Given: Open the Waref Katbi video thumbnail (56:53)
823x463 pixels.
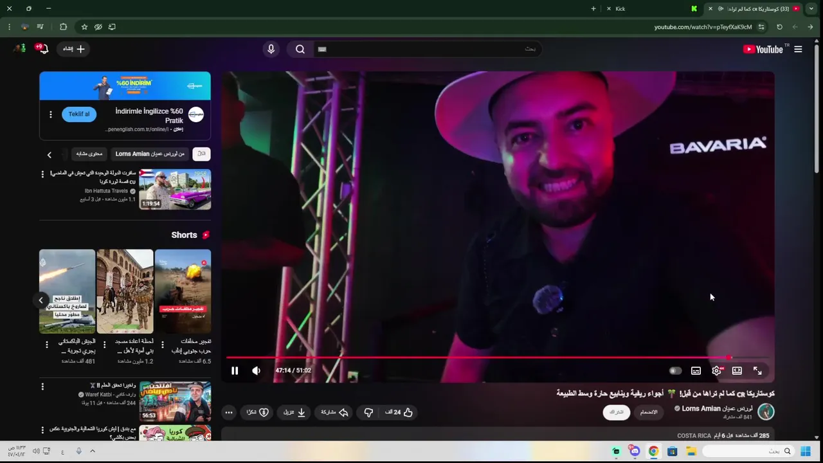Looking at the screenshot, I should point(175,401).
